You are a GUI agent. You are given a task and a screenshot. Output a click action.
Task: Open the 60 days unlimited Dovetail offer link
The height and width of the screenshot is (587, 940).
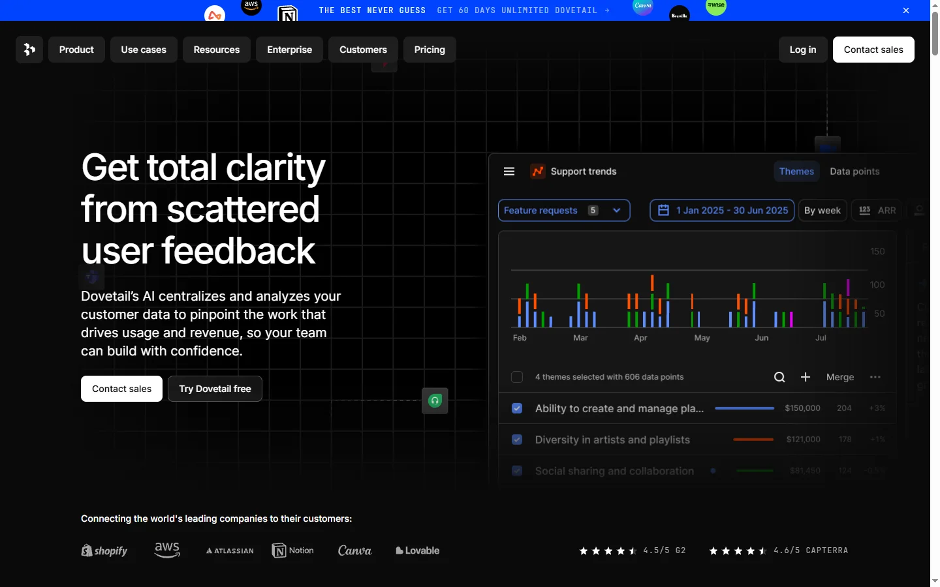coord(523,10)
